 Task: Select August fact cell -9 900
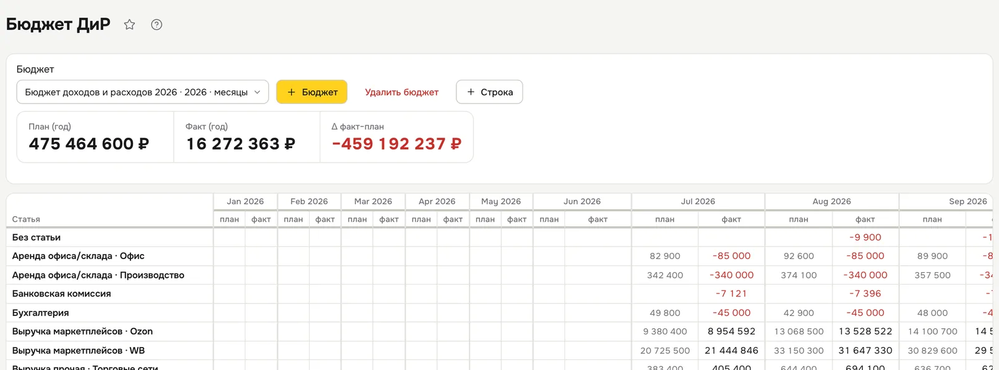click(x=865, y=237)
